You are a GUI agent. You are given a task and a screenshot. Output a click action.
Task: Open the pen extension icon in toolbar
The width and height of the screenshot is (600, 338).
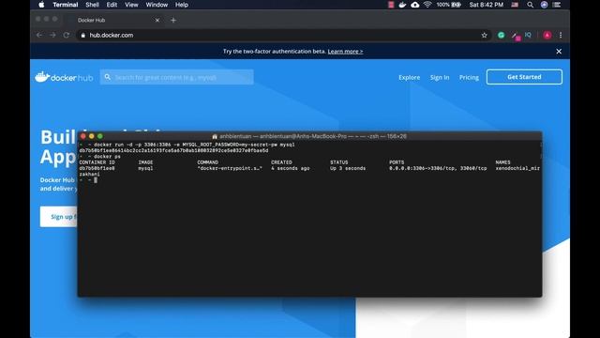pos(515,36)
